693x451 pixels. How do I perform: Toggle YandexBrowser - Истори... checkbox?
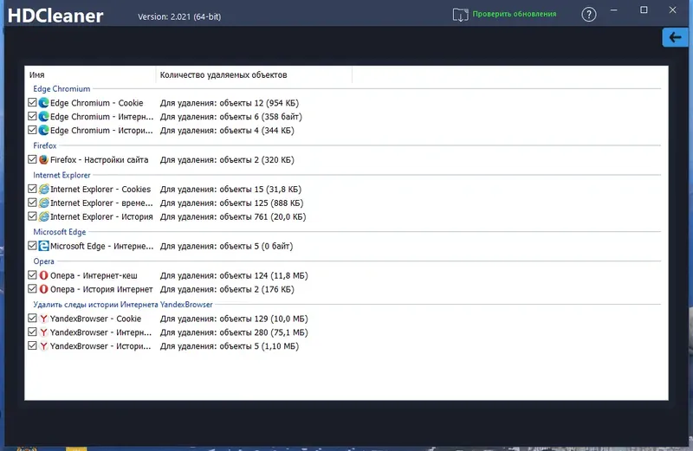pyautogui.click(x=32, y=345)
